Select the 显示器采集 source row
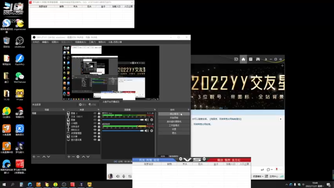 [83, 140]
